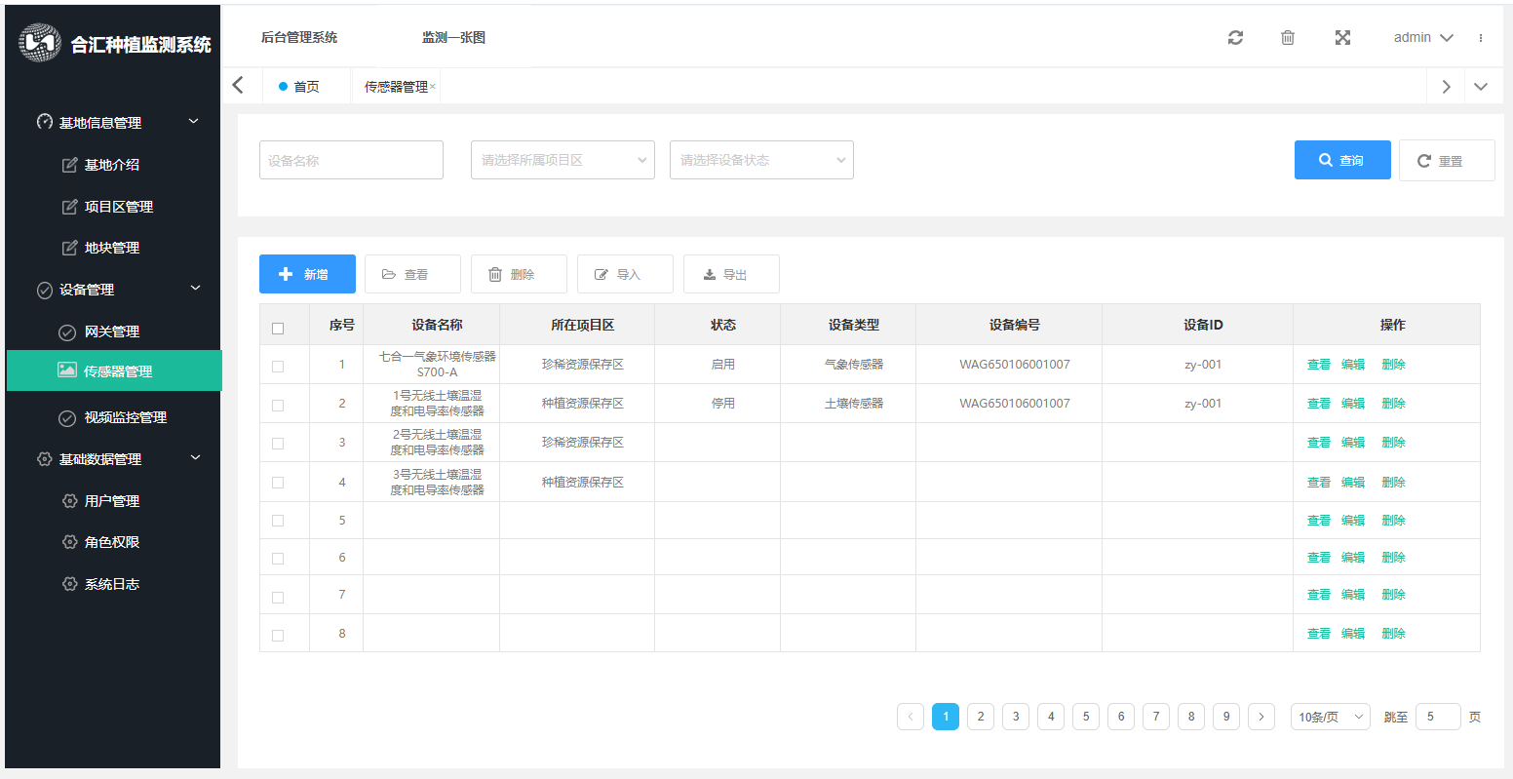Viewport: 1513px width, 779px height.
Task: Check the select-all checkbox in table header
Action: [278, 329]
